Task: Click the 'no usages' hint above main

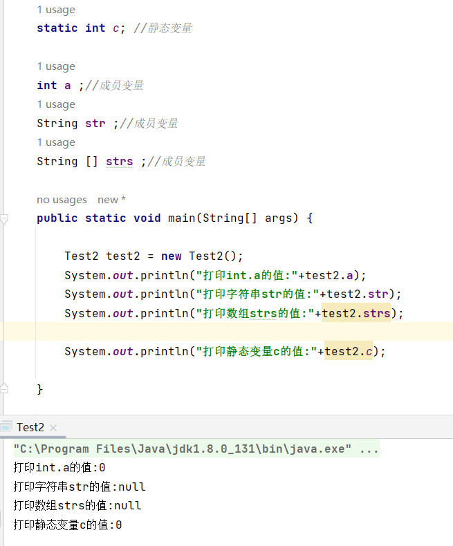Action: click(x=62, y=200)
